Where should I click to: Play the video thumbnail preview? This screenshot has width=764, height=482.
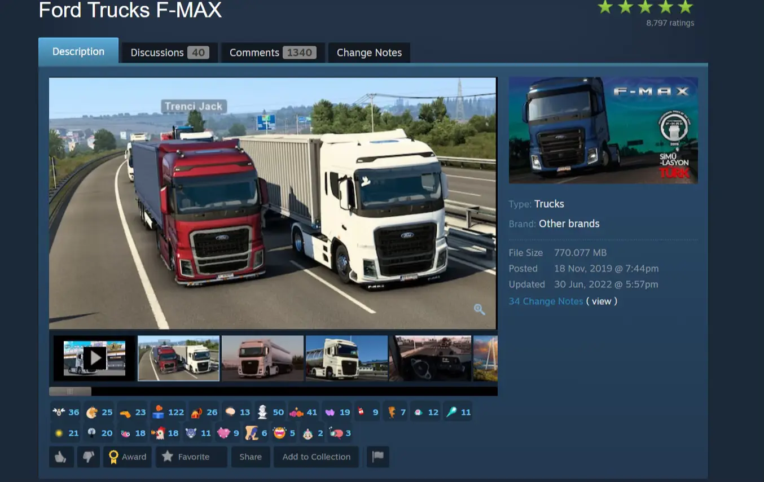tap(94, 358)
